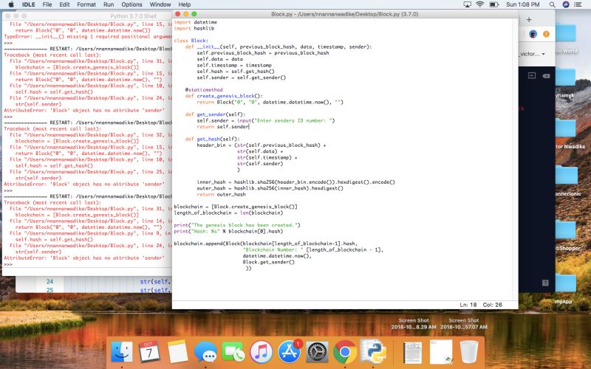
Task: Open the Window menu
Action: [x=160, y=4]
